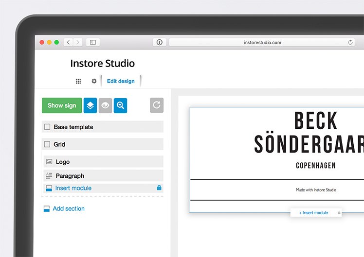
Task: Click the Logo image icon
Action: click(49, 161)
